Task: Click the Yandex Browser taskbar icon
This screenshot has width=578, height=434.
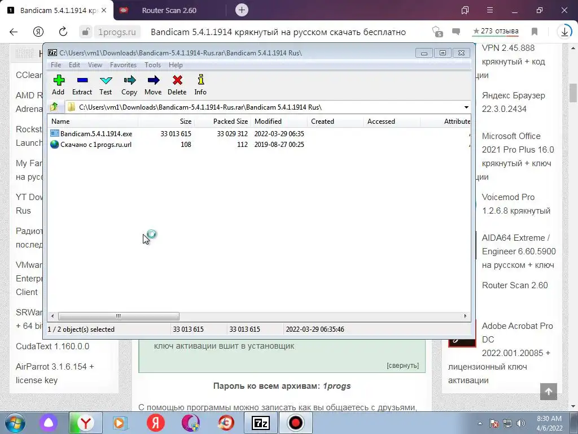Action: tap(86, 423)
